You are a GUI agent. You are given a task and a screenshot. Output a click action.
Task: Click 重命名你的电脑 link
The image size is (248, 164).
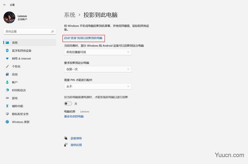(74, 117)
